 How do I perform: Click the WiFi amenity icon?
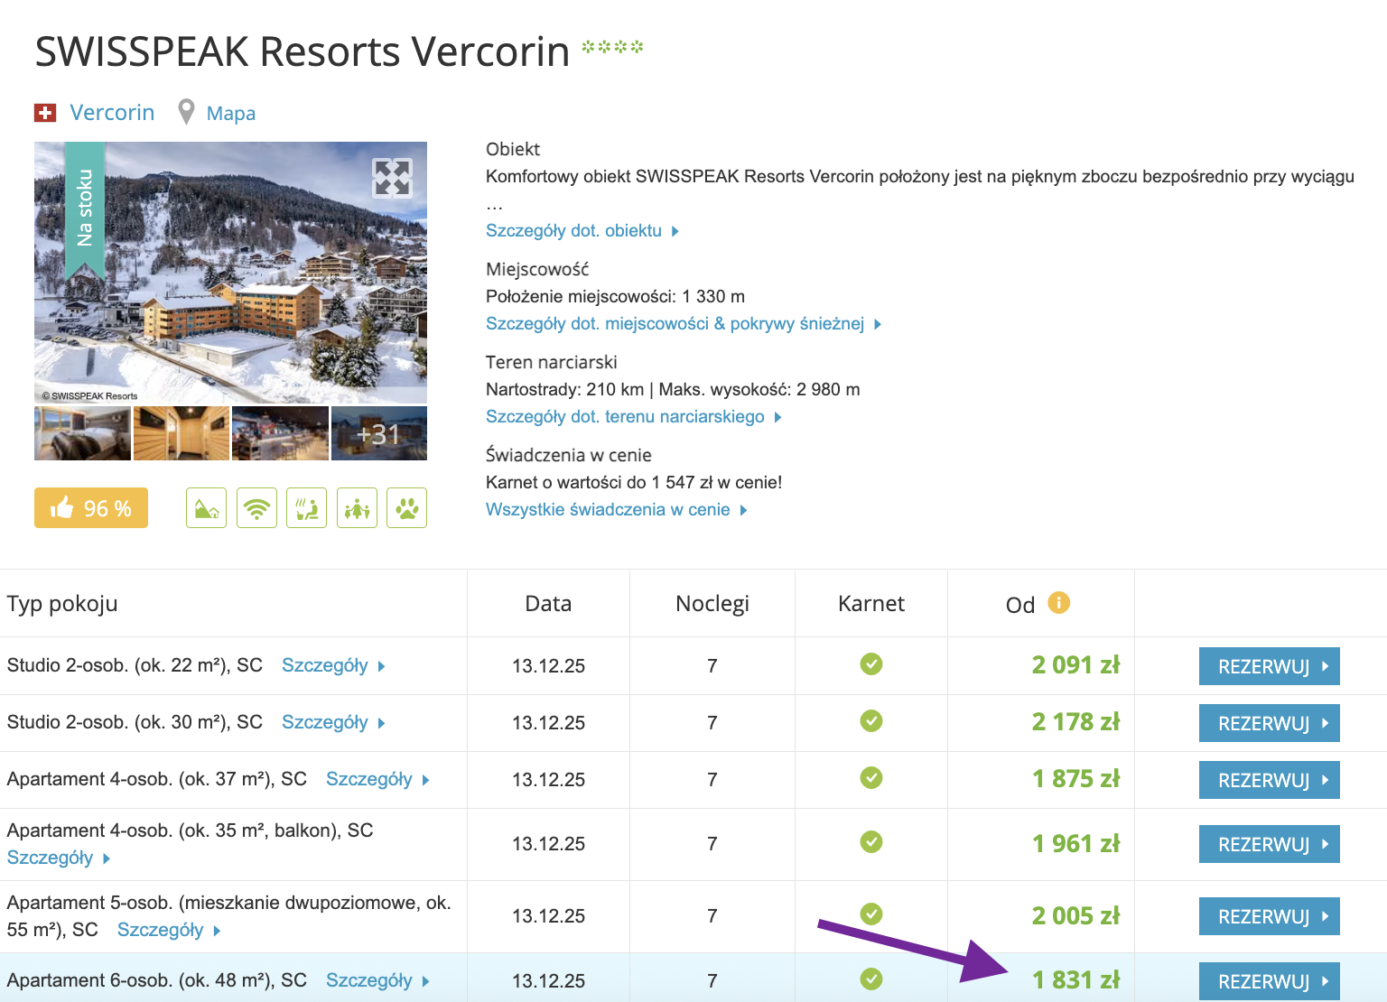256,508
